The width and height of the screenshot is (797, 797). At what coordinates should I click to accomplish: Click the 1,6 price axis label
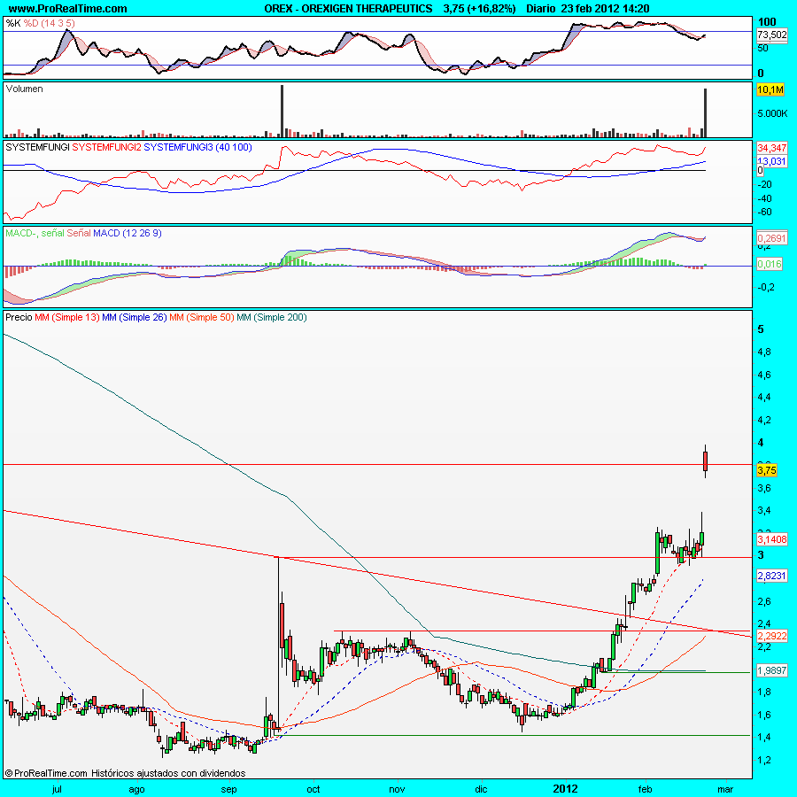coord(764,716)
